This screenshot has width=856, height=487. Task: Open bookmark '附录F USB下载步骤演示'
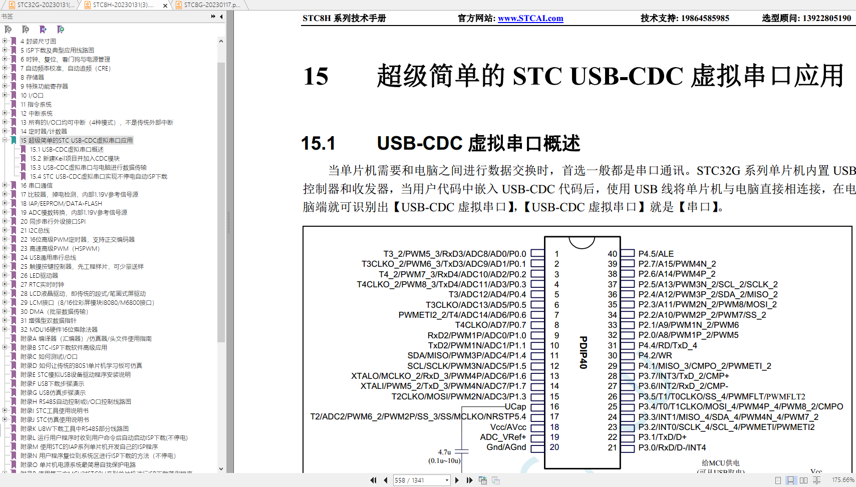[52, 383]
